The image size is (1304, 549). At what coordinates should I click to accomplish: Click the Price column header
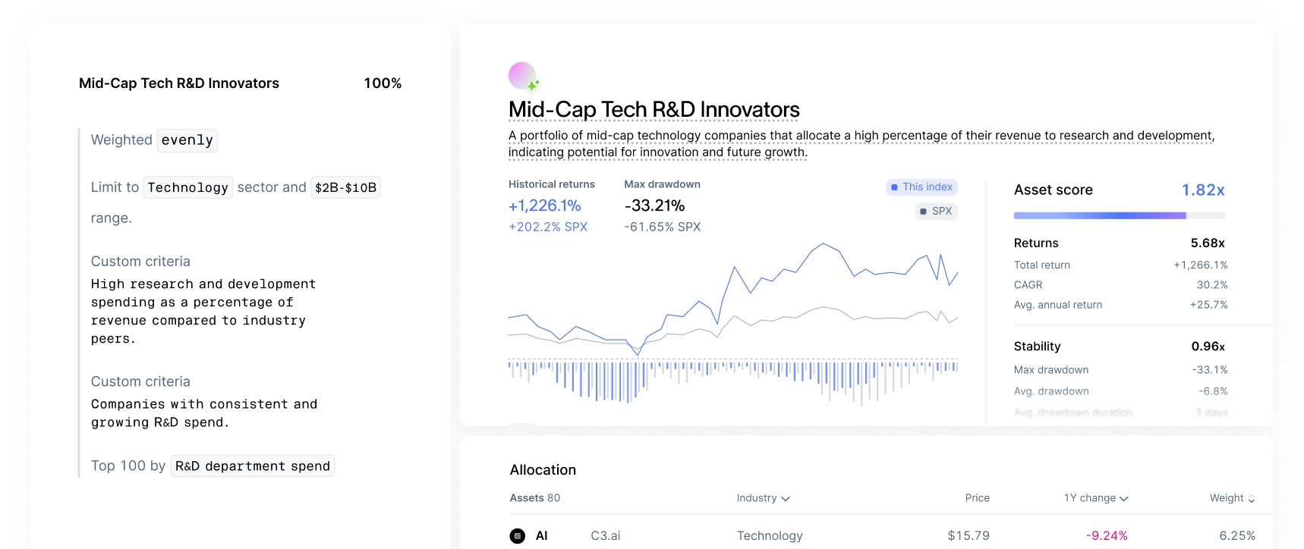pyautogui.click(x=977, y=498)
